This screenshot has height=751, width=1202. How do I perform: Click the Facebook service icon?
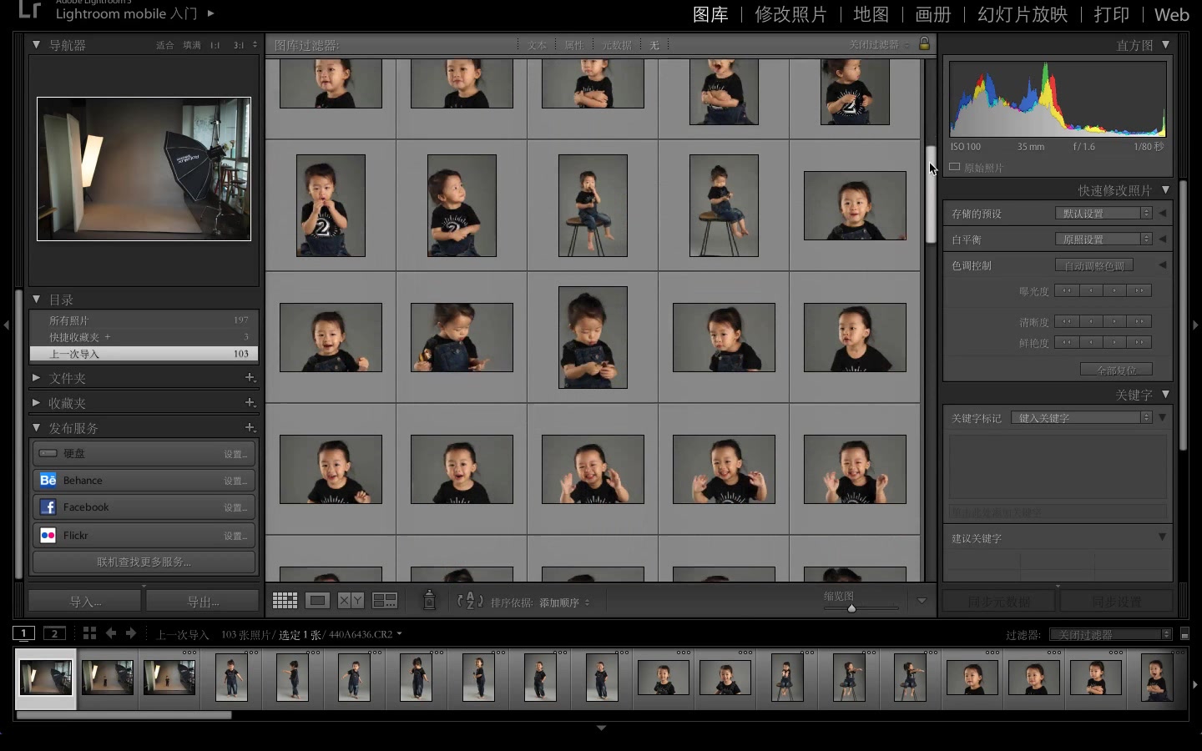48,507
